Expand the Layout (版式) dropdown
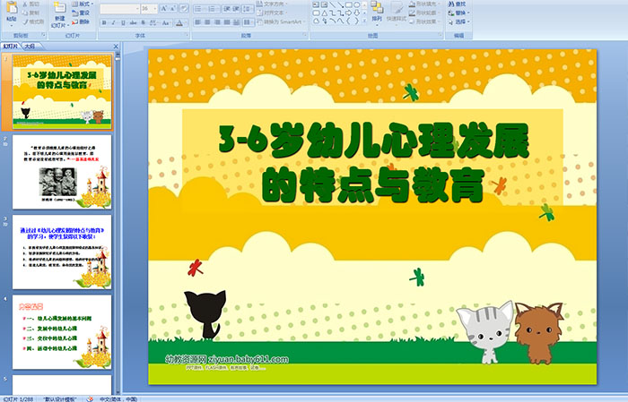 point(83,4)
